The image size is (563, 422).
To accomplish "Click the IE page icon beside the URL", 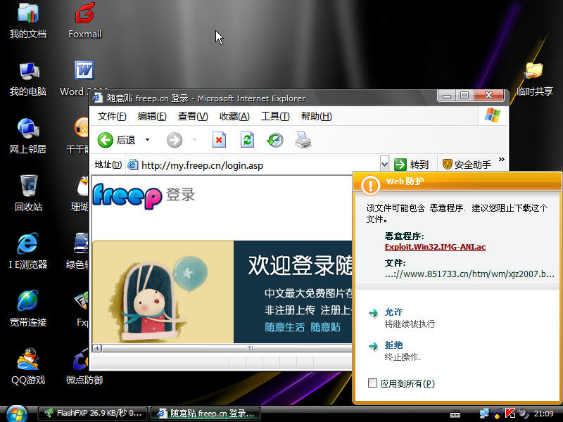I will point(133,165).
